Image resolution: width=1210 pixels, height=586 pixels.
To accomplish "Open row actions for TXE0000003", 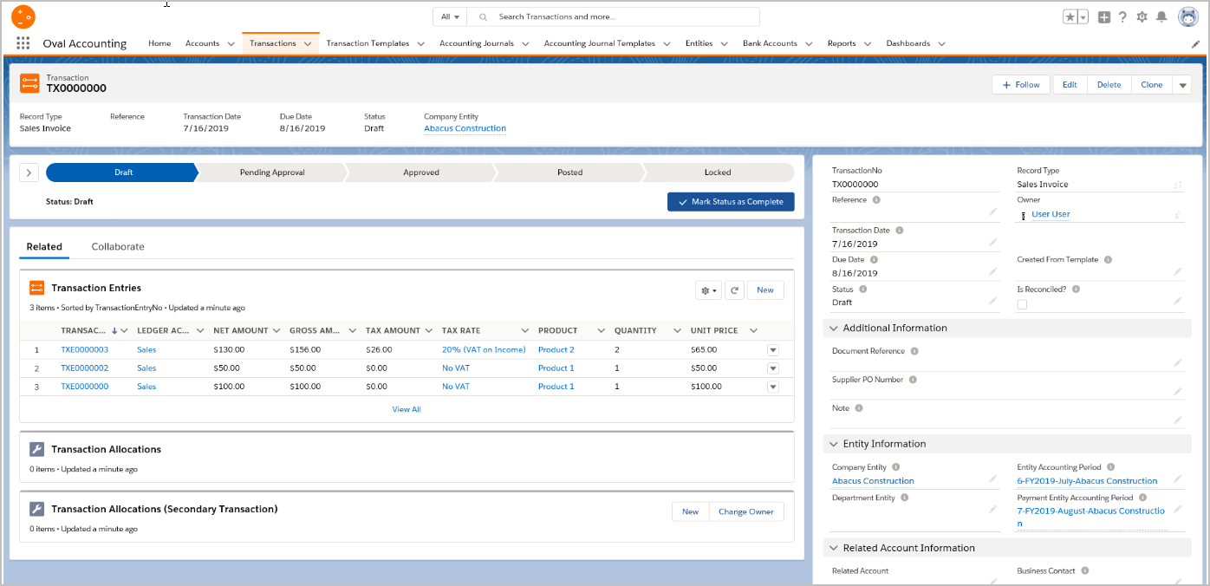I will tap(773, 350).
